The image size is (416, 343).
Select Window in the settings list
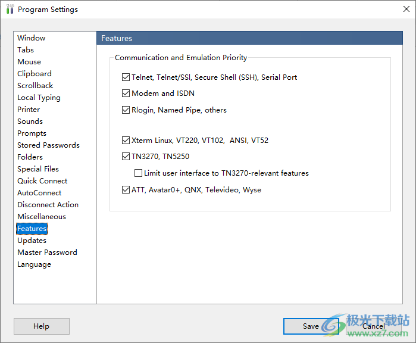click(x=31, y=38)
